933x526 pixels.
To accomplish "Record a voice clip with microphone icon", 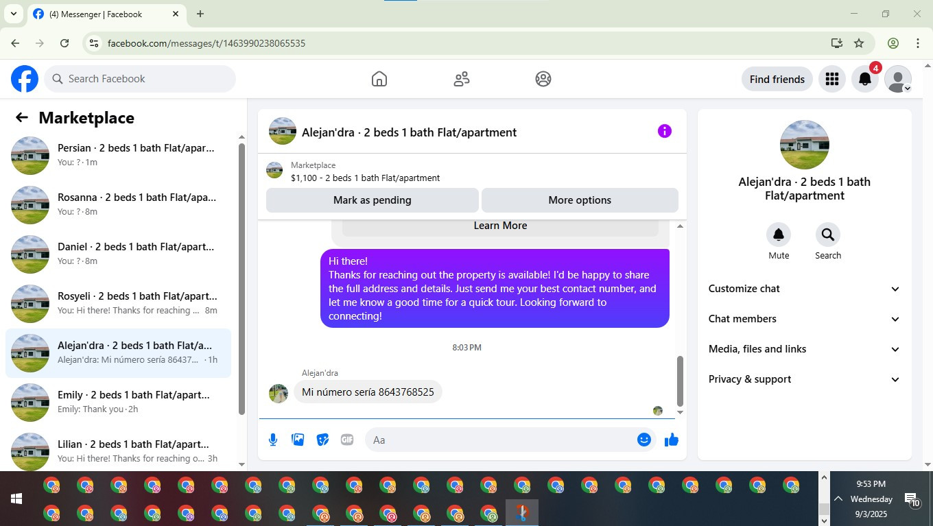I will pos(273,440).
